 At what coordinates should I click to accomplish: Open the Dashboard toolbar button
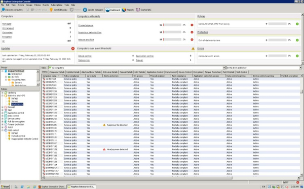coord(113,10)
